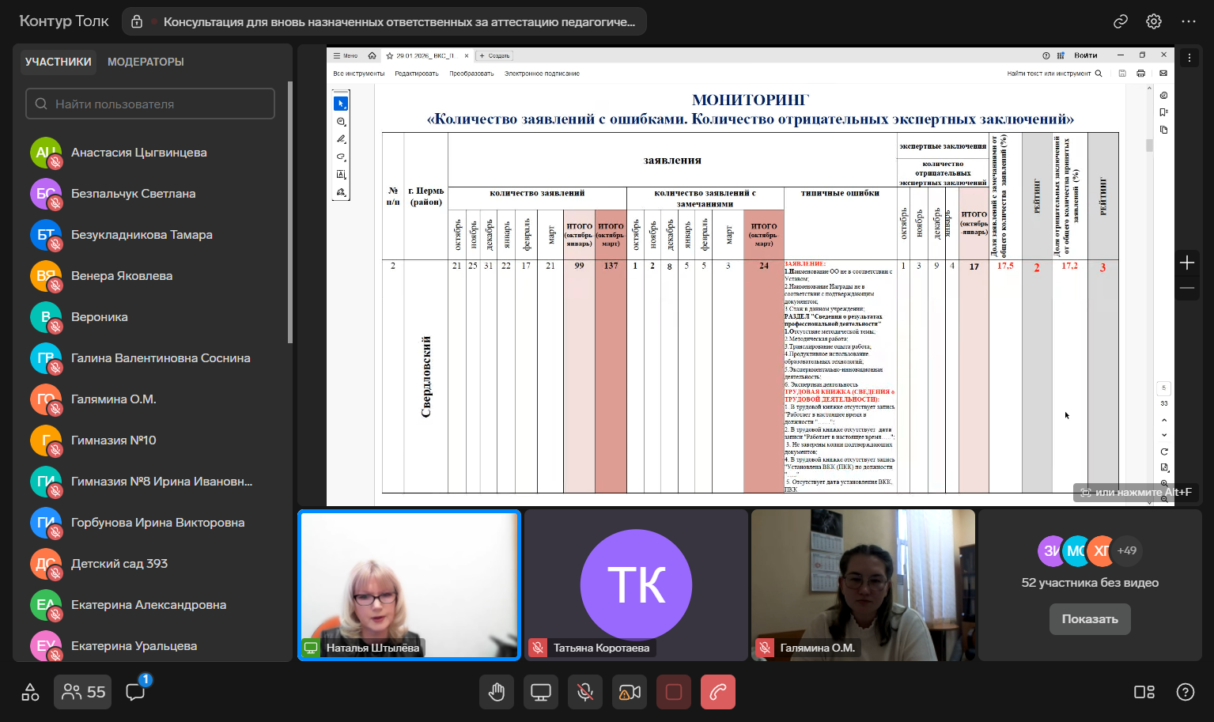The width and height of the screenshot is (1214, 722).
Task: Copy the meeting link
Action: pyautogui.click(x=1121, y=21)
